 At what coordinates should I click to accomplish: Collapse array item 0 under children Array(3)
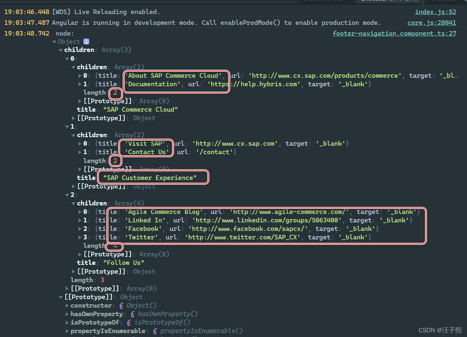(x=67, y=59)
